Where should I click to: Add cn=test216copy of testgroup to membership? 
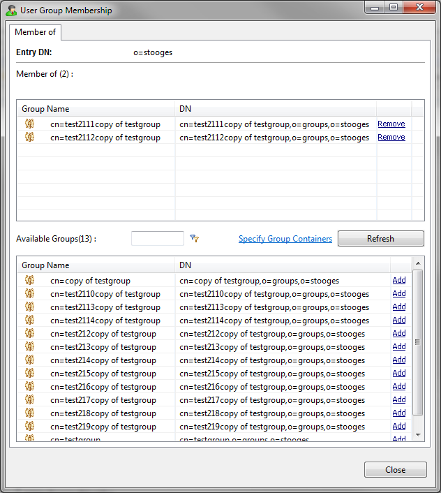pyautogui.click(x=398, y=387)
